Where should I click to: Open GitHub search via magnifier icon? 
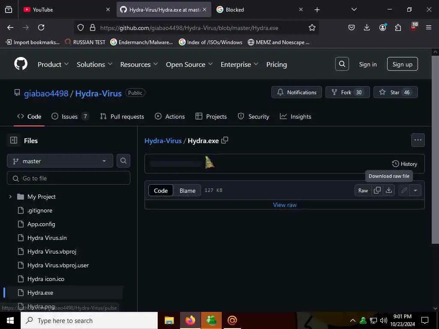[x=342, y=64]
